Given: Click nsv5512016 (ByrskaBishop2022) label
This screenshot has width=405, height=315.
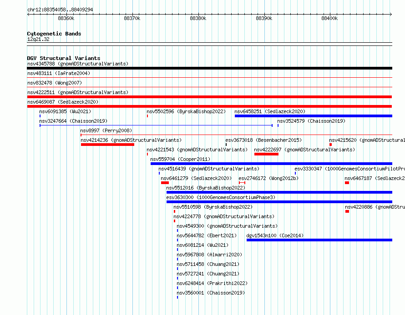Looking at the screenshot, I should pos(206,188).
